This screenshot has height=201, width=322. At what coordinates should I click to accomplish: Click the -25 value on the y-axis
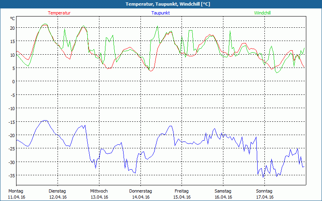12,149
